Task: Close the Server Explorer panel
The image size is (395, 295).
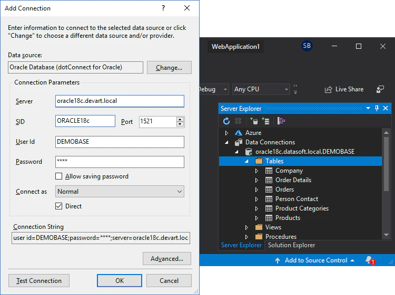Action: (x=386, y=108)
